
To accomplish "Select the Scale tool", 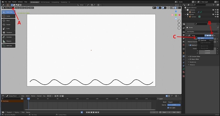I will coord(9,29).
